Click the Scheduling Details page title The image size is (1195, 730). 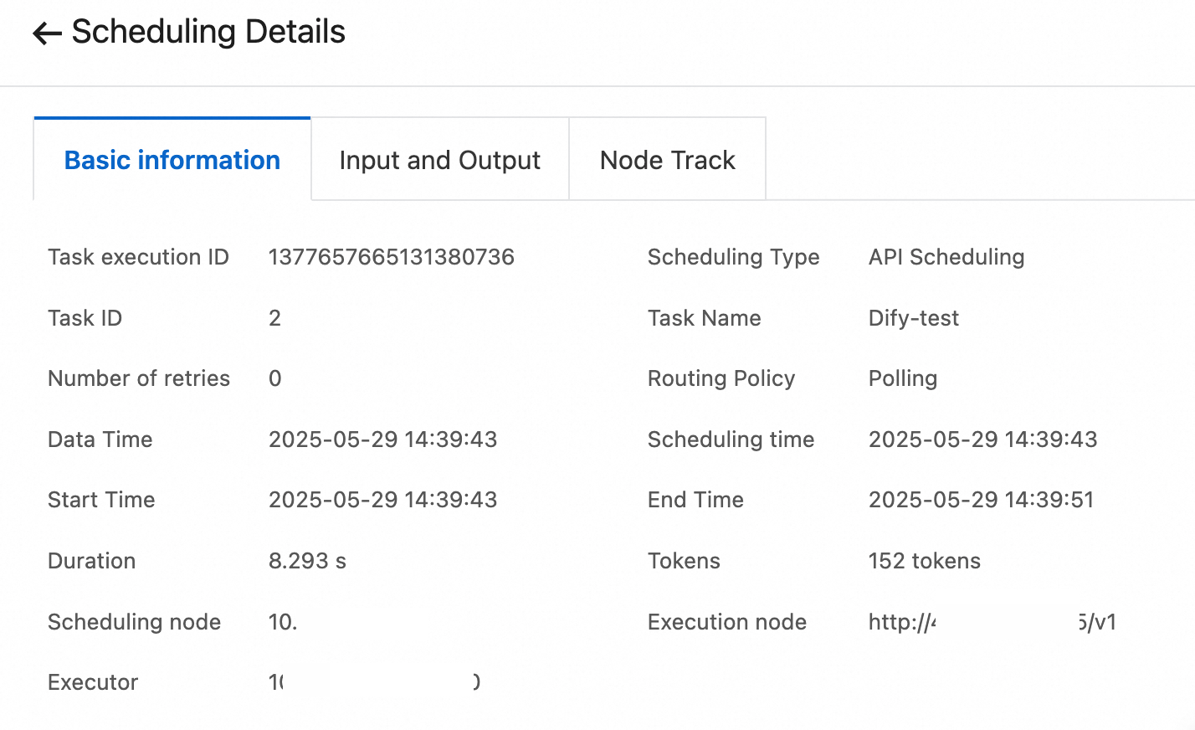208,32
